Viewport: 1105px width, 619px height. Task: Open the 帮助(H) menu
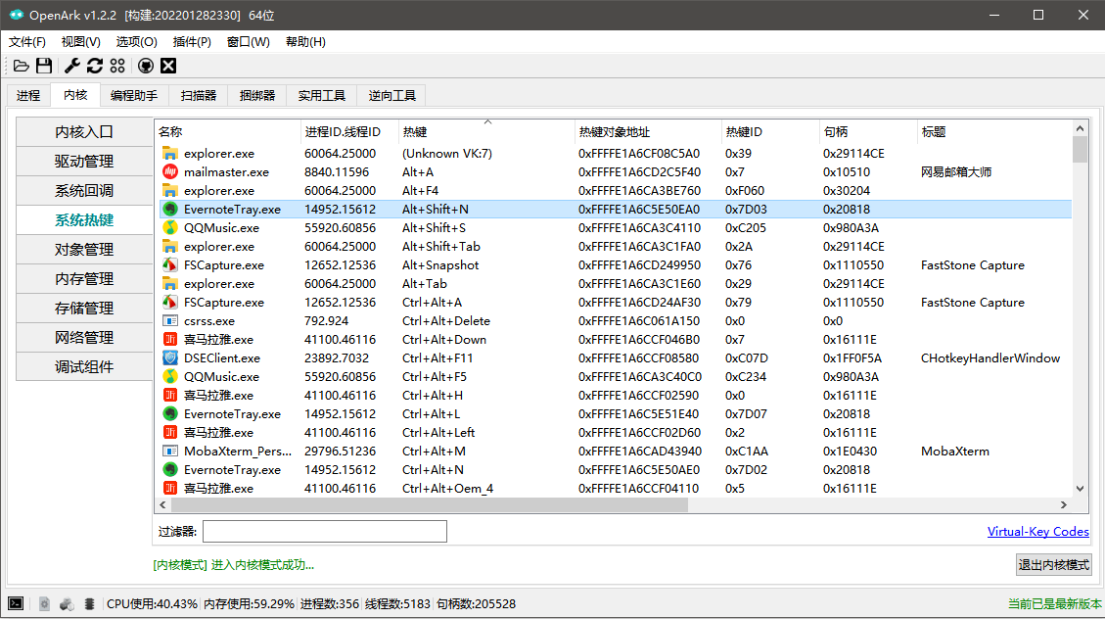(305, 41)
